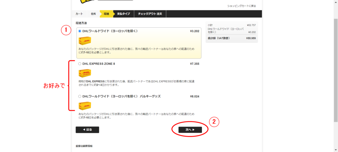
Task: Click the DHL package icon under バルキーグッズ option
Action: point(85,106)
